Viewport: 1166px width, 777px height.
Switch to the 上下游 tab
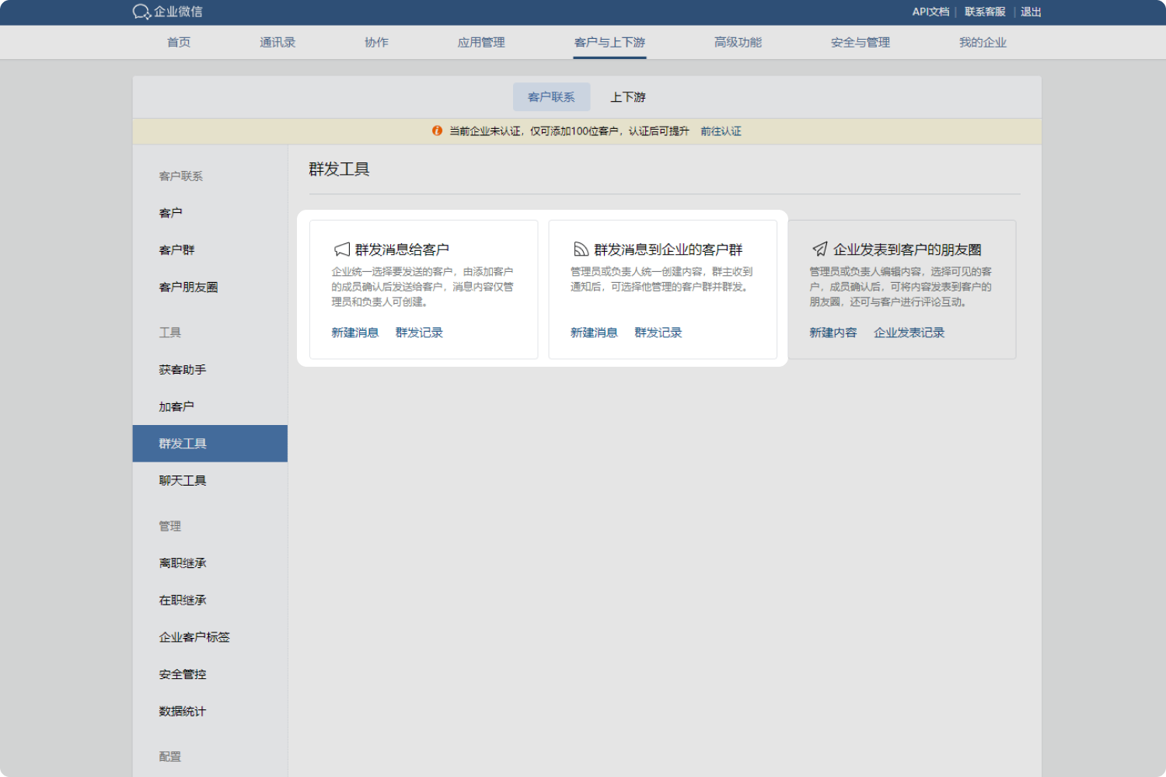click(x=628, y=97)
